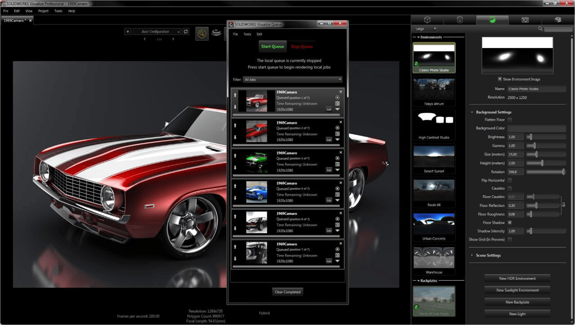Open Edit menu in Queue window
The height and width of the screenshot is (325, 575).
259,34
